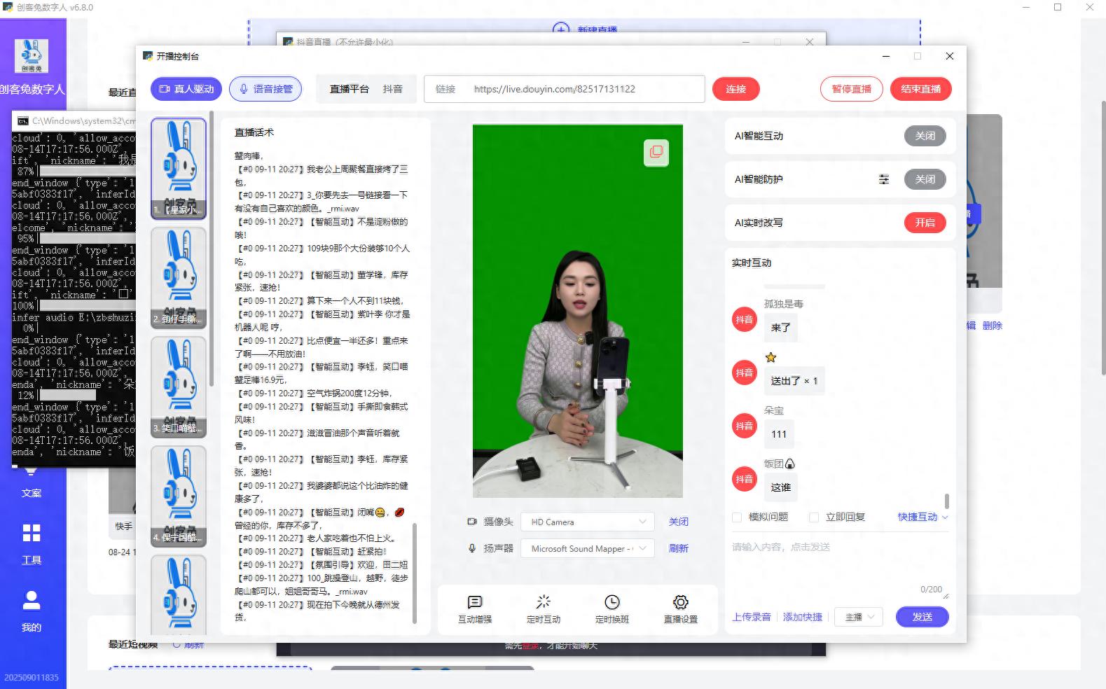Check the 立即回复 checkbox
Screen dimensions: 1106x689
point(814,517)
